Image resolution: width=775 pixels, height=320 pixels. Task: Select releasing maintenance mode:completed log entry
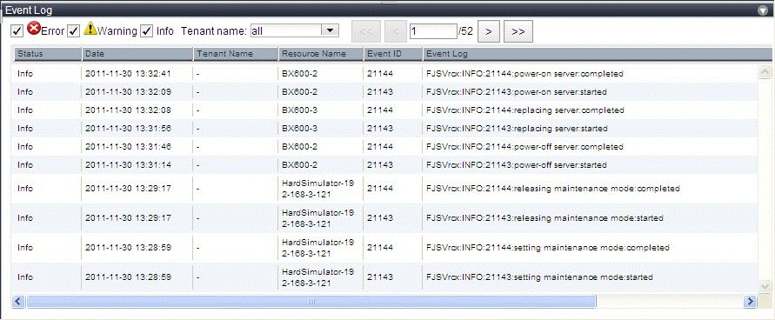pos(553,189)
